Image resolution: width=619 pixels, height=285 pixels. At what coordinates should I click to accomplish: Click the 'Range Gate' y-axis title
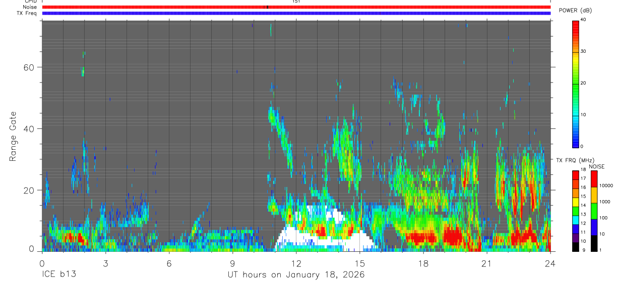tap(13, 136)
